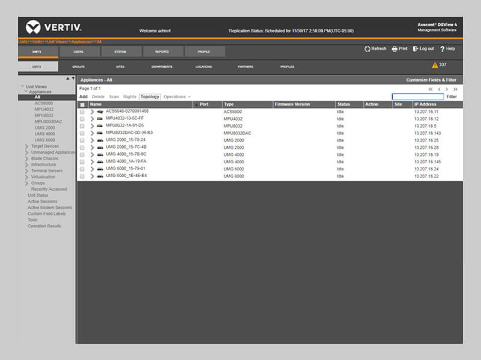Click the warning alert triangle icon
The width and height of the screenshot is (481, 360).
coord(435,65)
